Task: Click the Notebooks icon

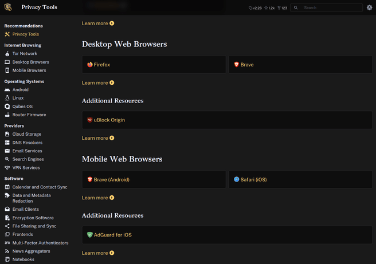Action: pos(7,259)
